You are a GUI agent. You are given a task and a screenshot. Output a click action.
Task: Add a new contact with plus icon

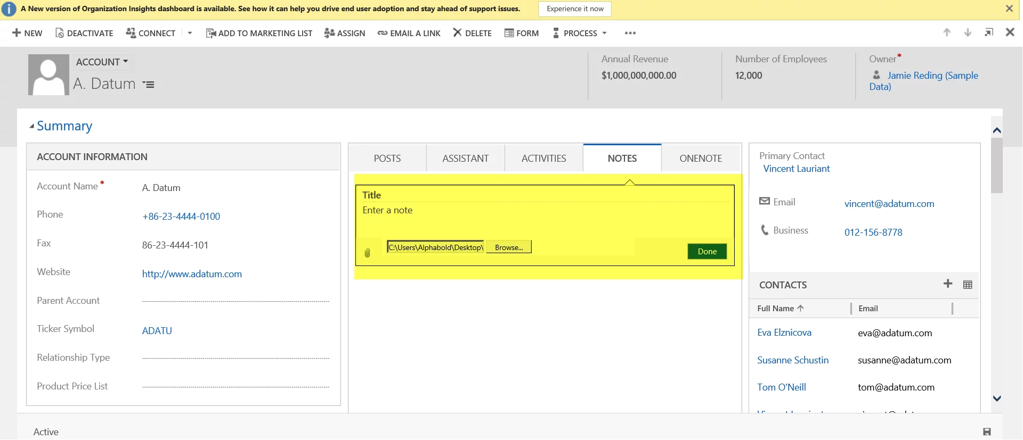coord(948,284)
